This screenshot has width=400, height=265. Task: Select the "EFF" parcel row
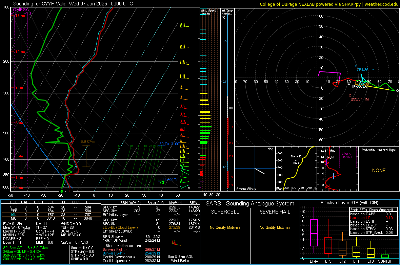coord(51,211)
